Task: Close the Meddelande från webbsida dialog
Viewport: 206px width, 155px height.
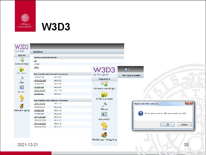Action: 189,103
